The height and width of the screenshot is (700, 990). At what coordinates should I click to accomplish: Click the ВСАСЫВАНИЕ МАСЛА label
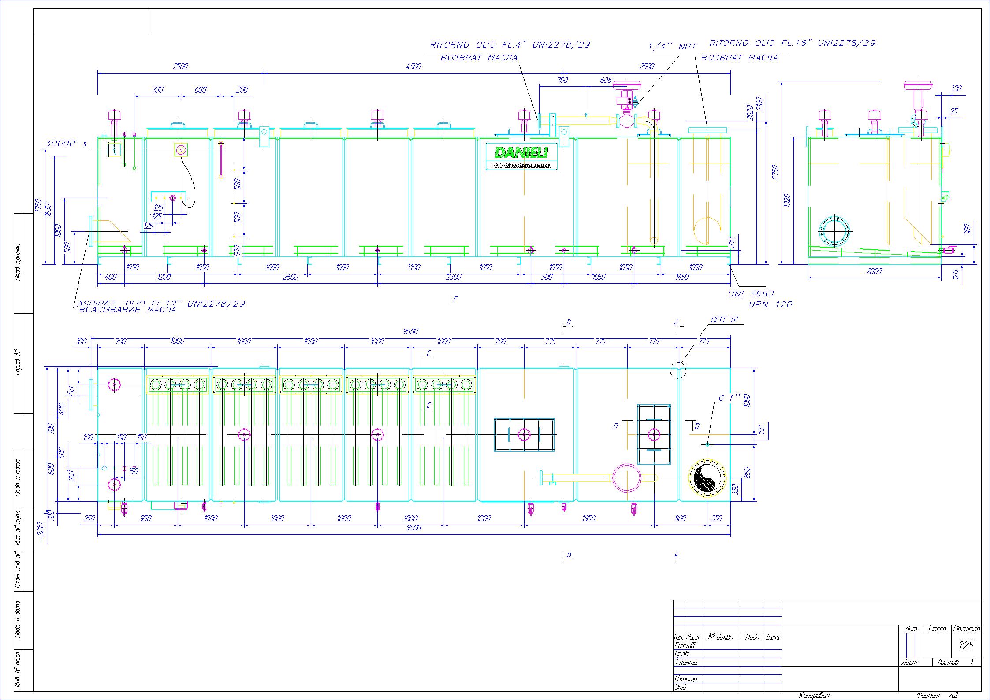pos(127,310)
